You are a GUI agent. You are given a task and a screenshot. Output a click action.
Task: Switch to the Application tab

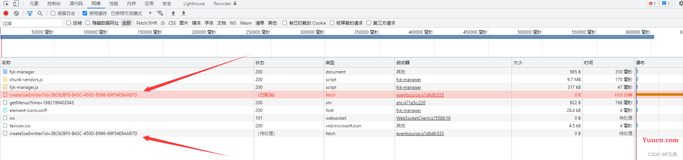pos(149,3)
